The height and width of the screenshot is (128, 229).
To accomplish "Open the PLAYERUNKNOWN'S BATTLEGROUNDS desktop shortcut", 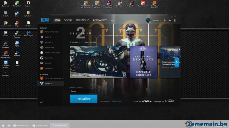I will point(86,5).
